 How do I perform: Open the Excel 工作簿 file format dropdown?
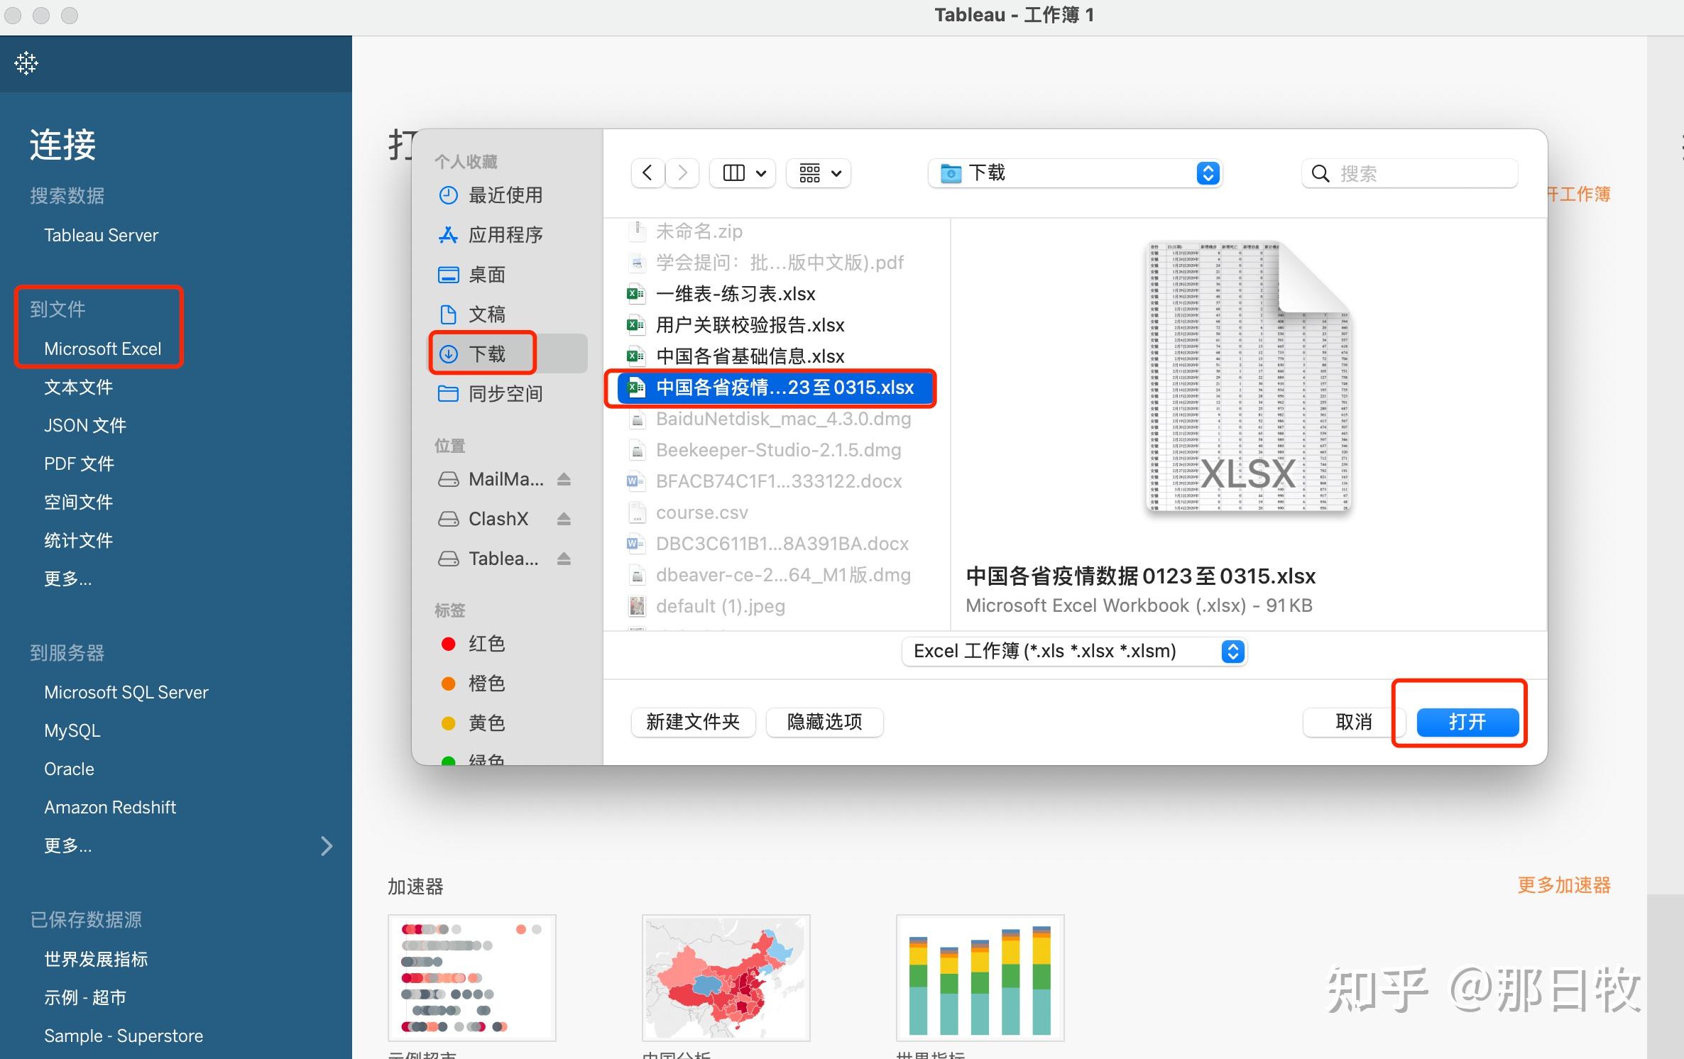coord(1232,651)
